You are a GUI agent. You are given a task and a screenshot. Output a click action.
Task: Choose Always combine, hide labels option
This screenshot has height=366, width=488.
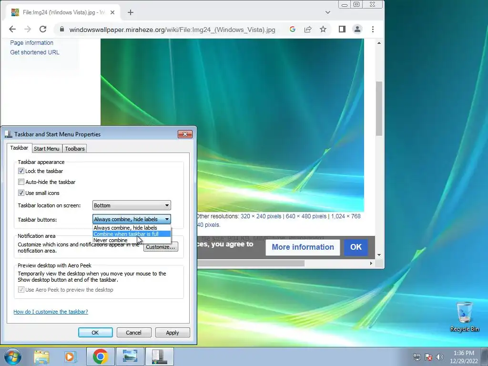[x=132, y=228]
